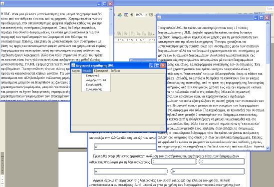Click the rightmost form field on the λειτουργία τους line
This screenshot has width=274, height=187.
222,161
